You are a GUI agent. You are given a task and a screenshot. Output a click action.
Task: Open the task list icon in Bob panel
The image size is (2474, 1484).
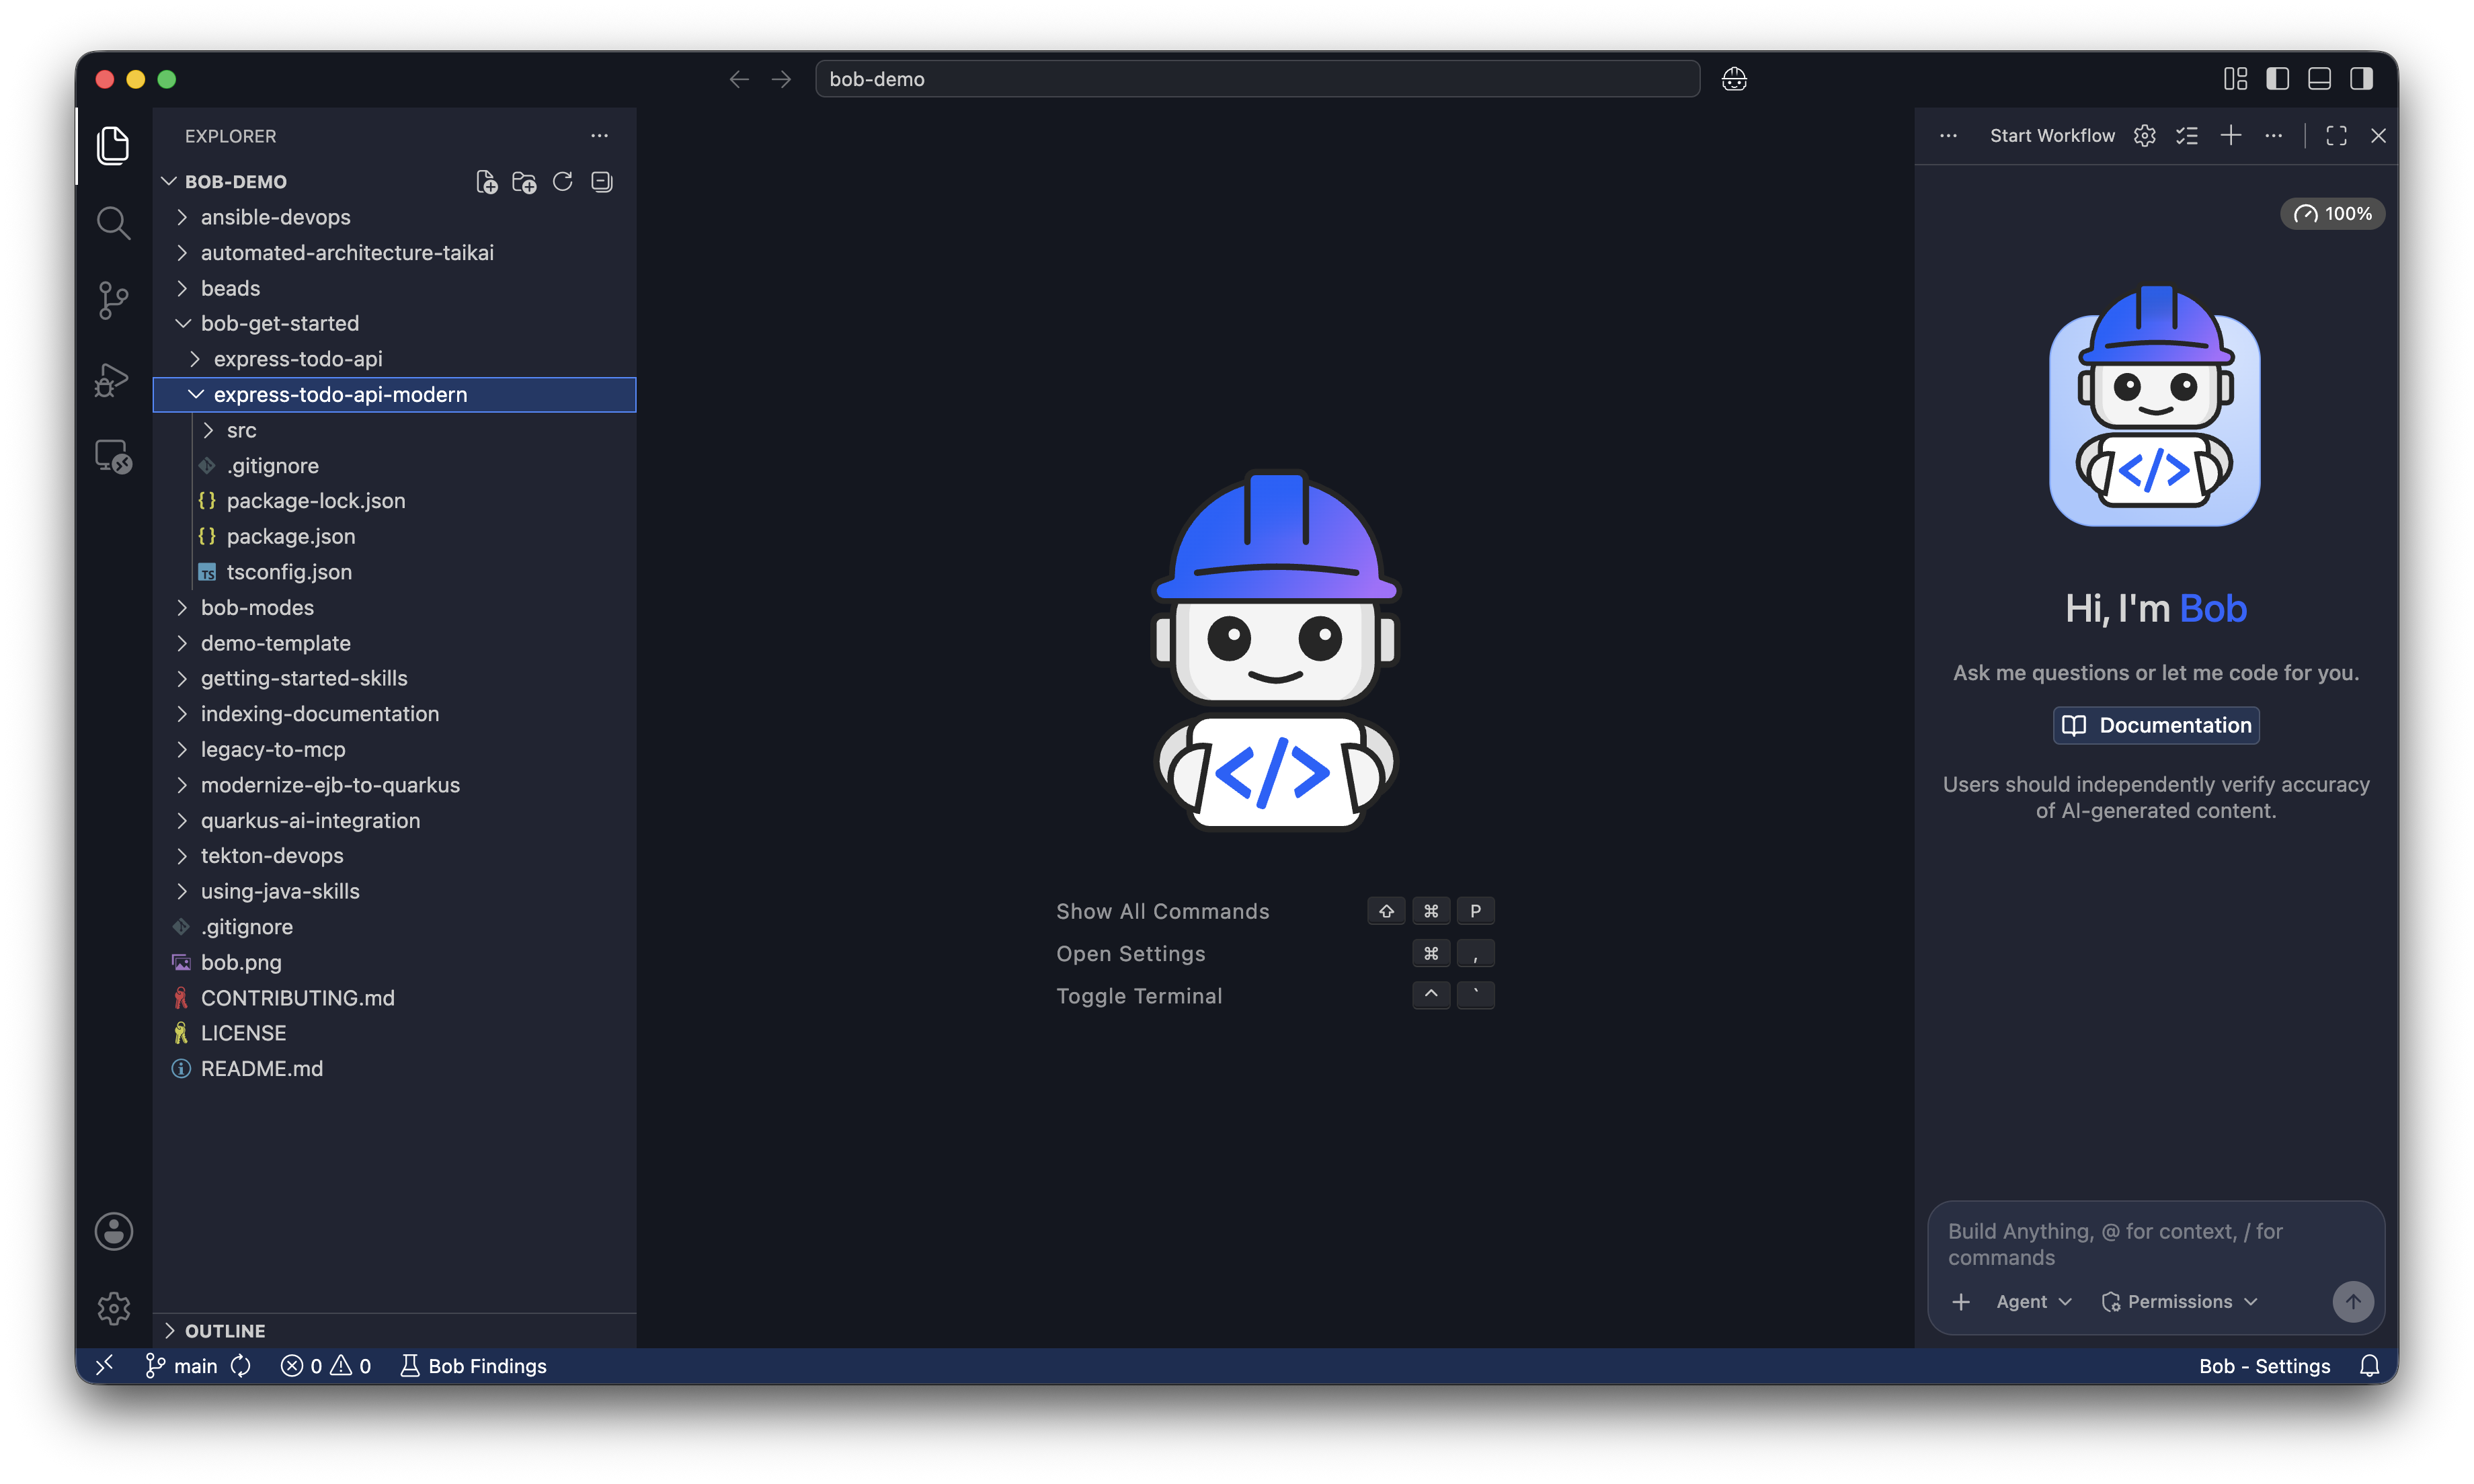(2187, 136)
